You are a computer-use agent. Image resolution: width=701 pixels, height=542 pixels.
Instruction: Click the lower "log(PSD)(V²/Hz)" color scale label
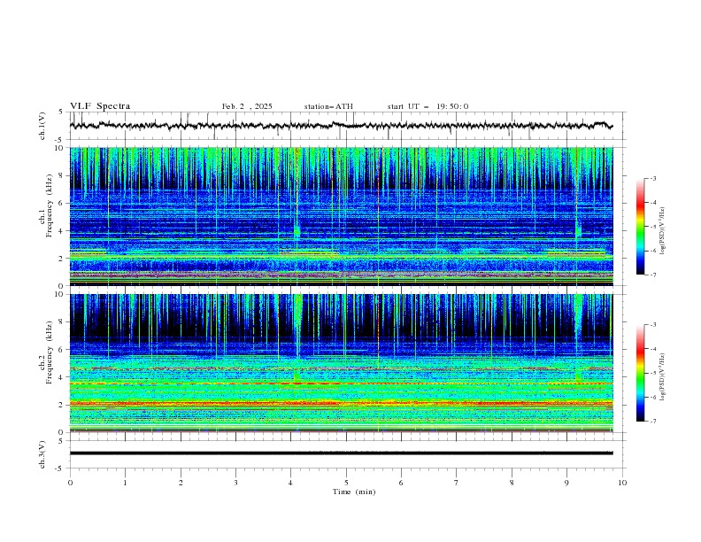663,377
